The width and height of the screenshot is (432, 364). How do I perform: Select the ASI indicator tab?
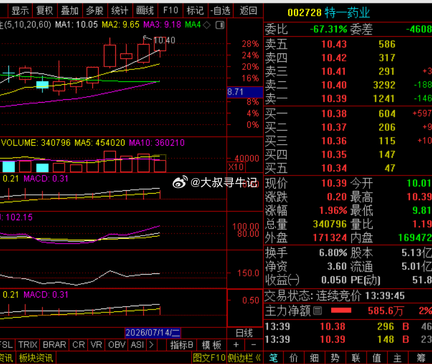coord(137,345)
